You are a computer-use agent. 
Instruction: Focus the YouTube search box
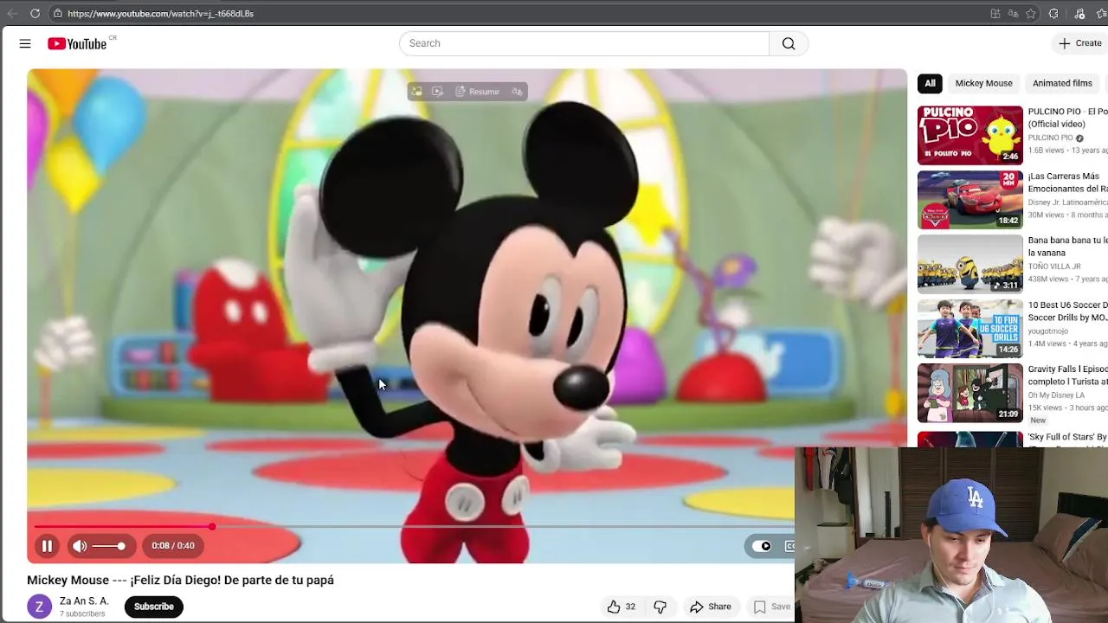[584, 43]
